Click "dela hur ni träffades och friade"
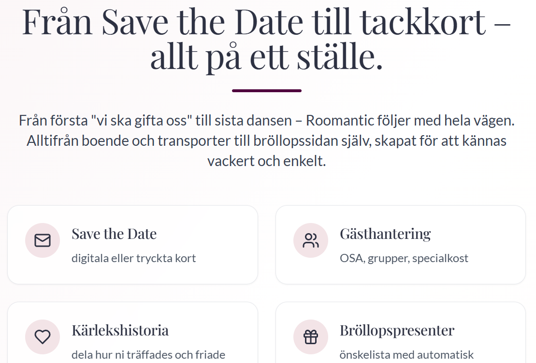 pyautogui.click(x=148, y=355)
